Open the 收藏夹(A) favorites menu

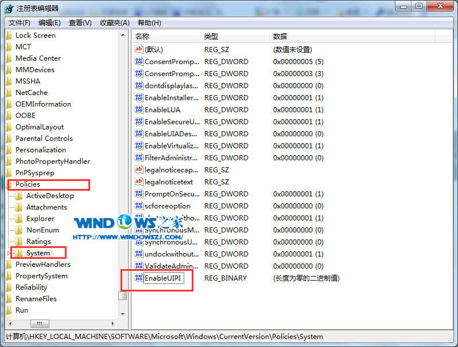(114, 23)
